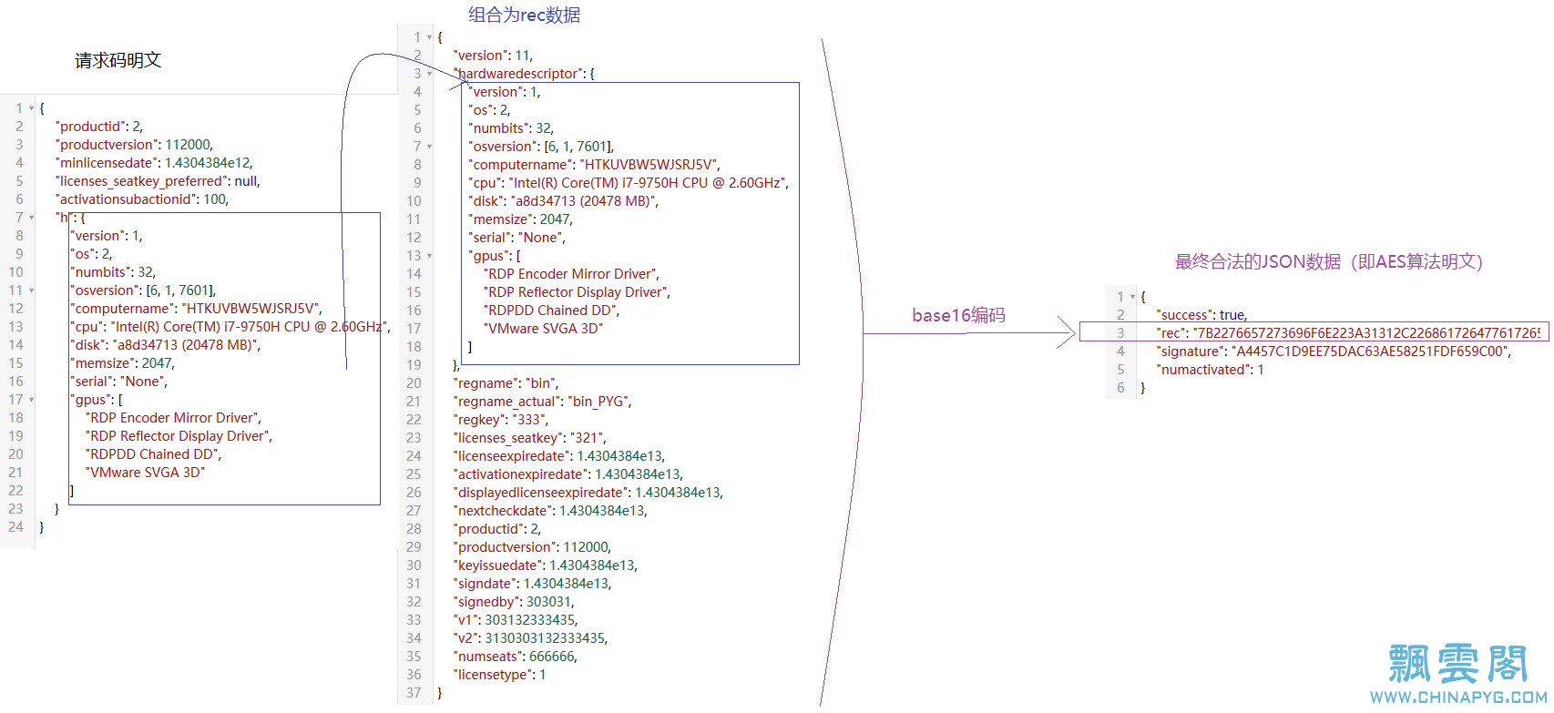Select "numactivated": 1 line
Image resolution: width=1554 pixels, height=713 pixels.
pyautogui.click(x=1211, y=370)
